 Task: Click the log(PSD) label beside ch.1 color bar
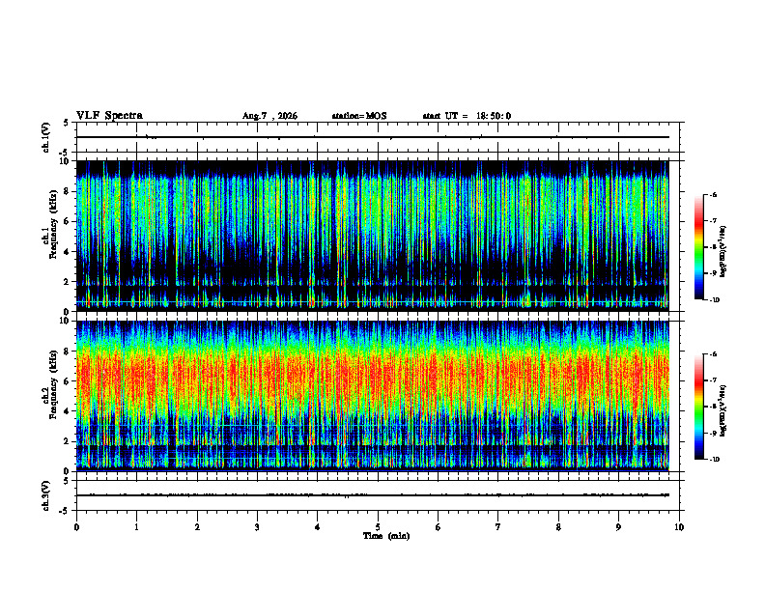[723, 252]
